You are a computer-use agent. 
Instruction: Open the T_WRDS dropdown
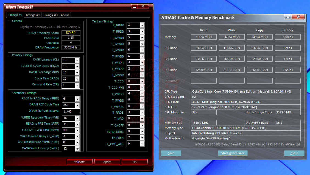point(142,94)
